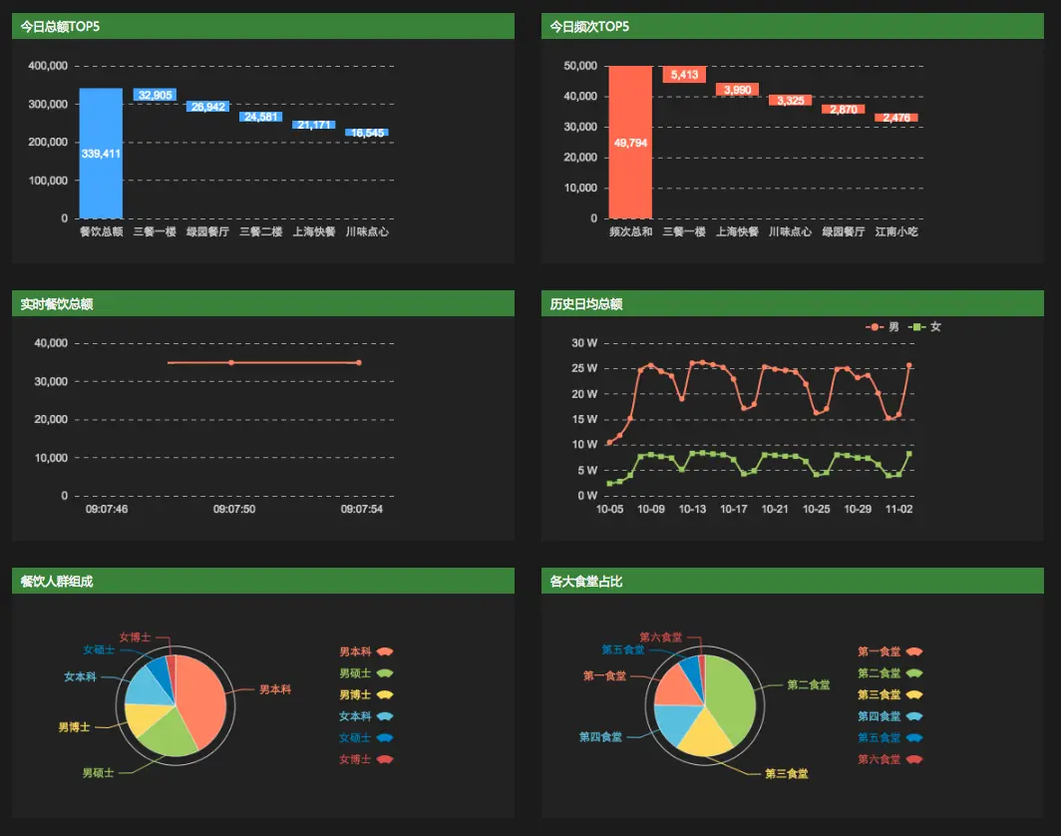Select the orange 第一食堂 pie slice
The width and height of the screenshot is (1061, 836).
coord(677,687)
